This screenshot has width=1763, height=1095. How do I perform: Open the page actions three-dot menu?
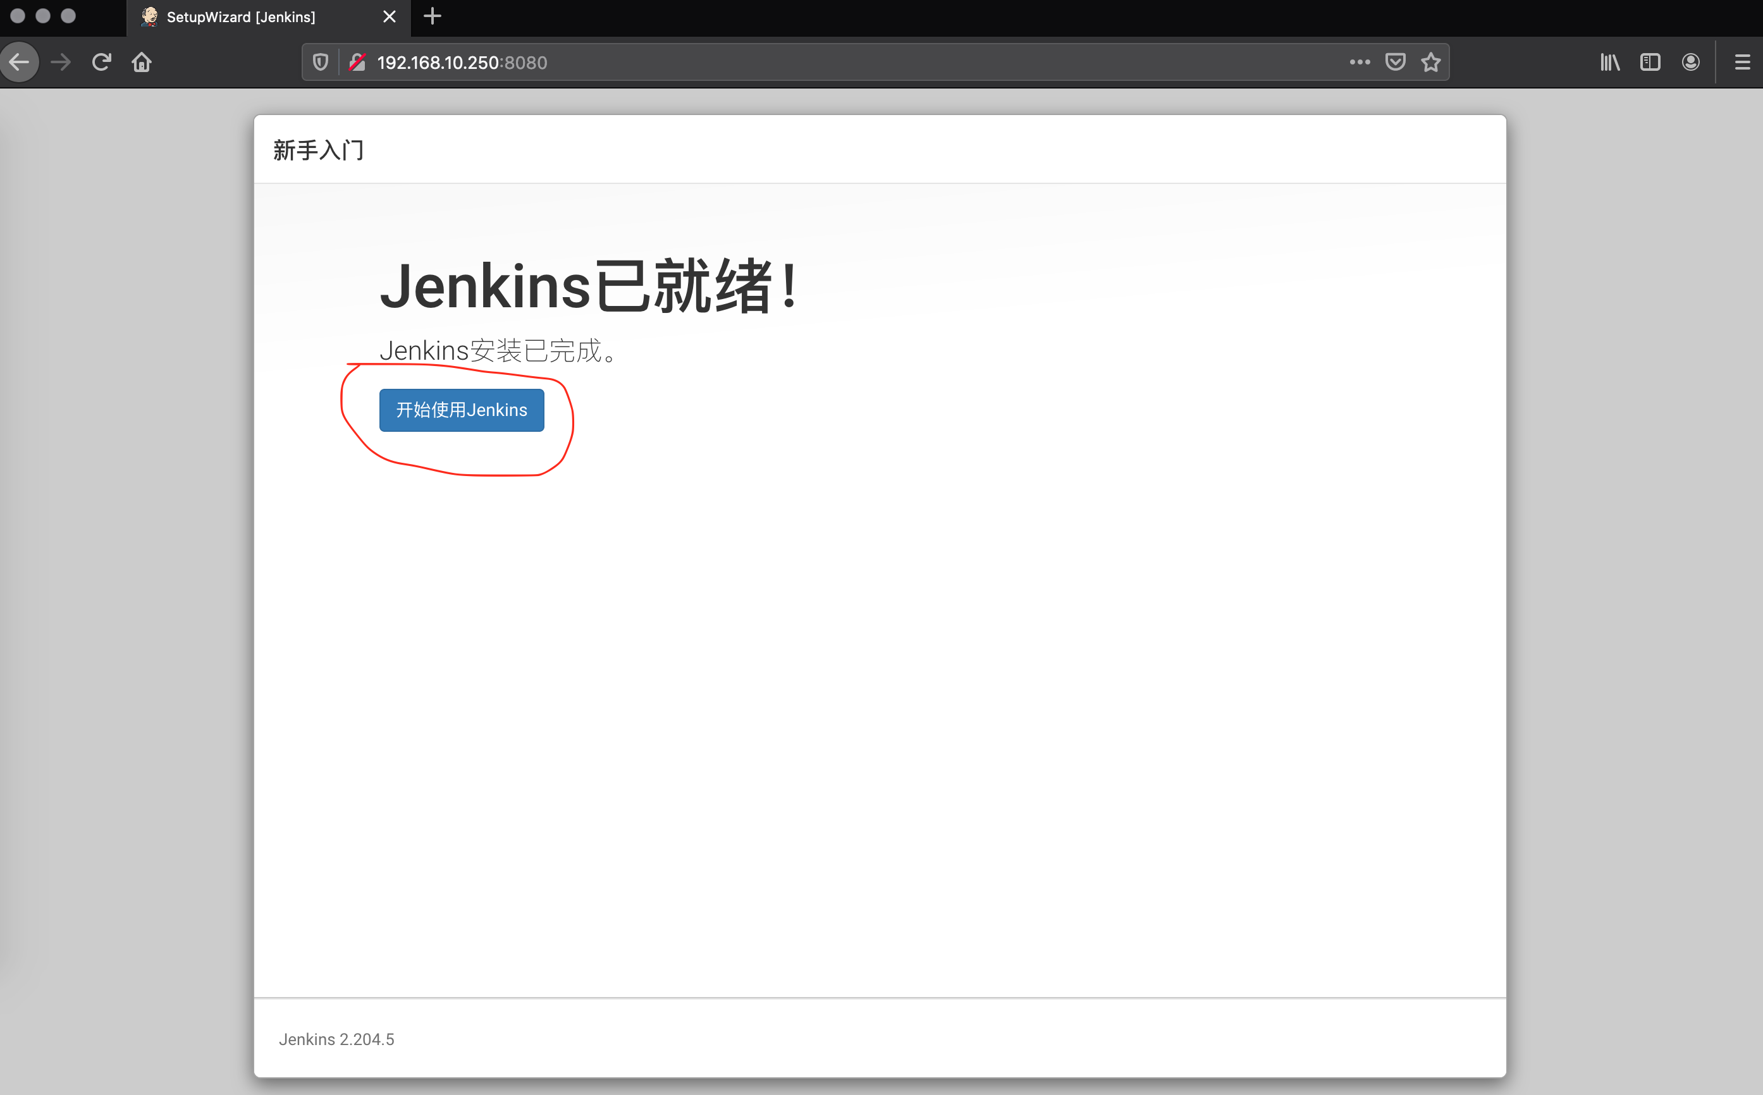click(1360, 63)
